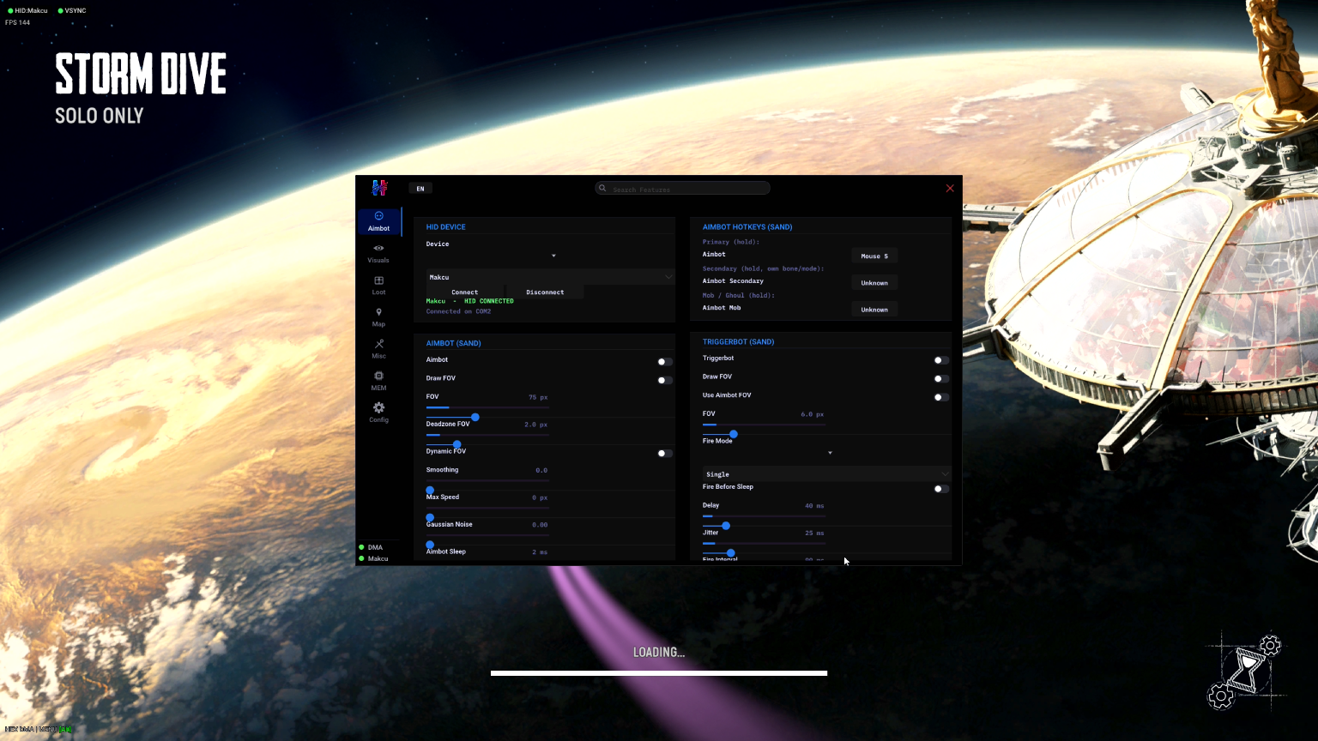Open the Misc section with tools icon
Image resolution: width=1318 pixels, height=741 pixels.
tap(378, 349)
